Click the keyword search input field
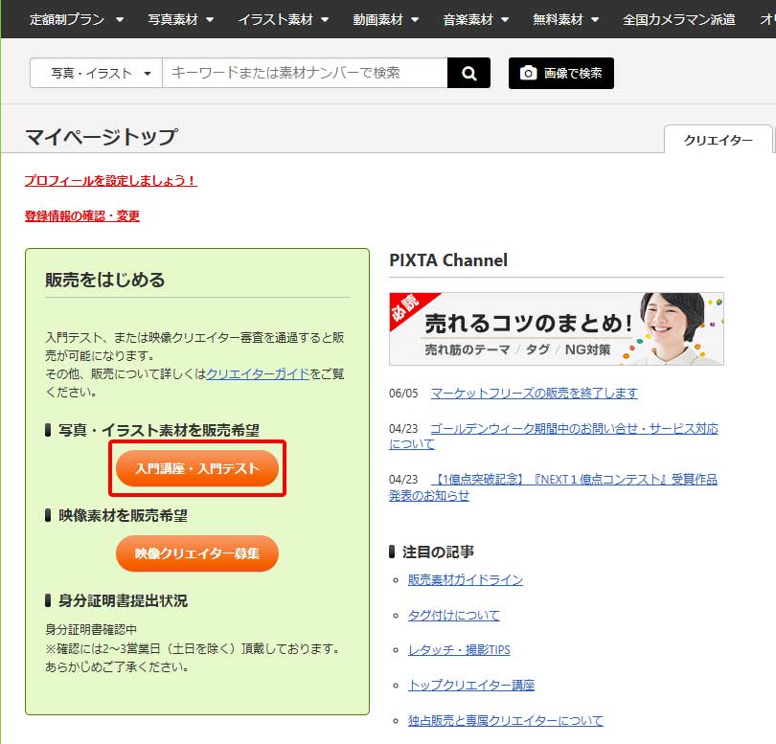 297,73
